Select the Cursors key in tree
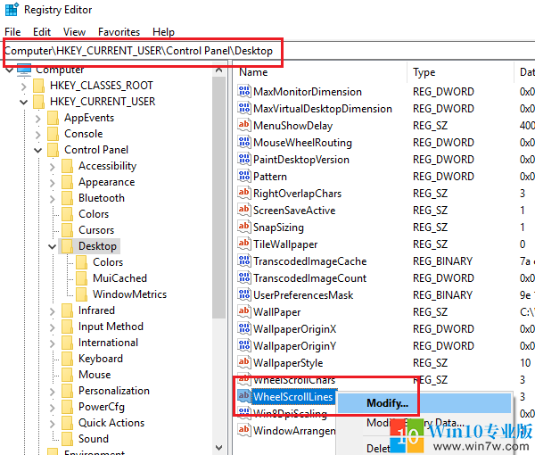Viewport: 535px width, 455px height. 96,230
